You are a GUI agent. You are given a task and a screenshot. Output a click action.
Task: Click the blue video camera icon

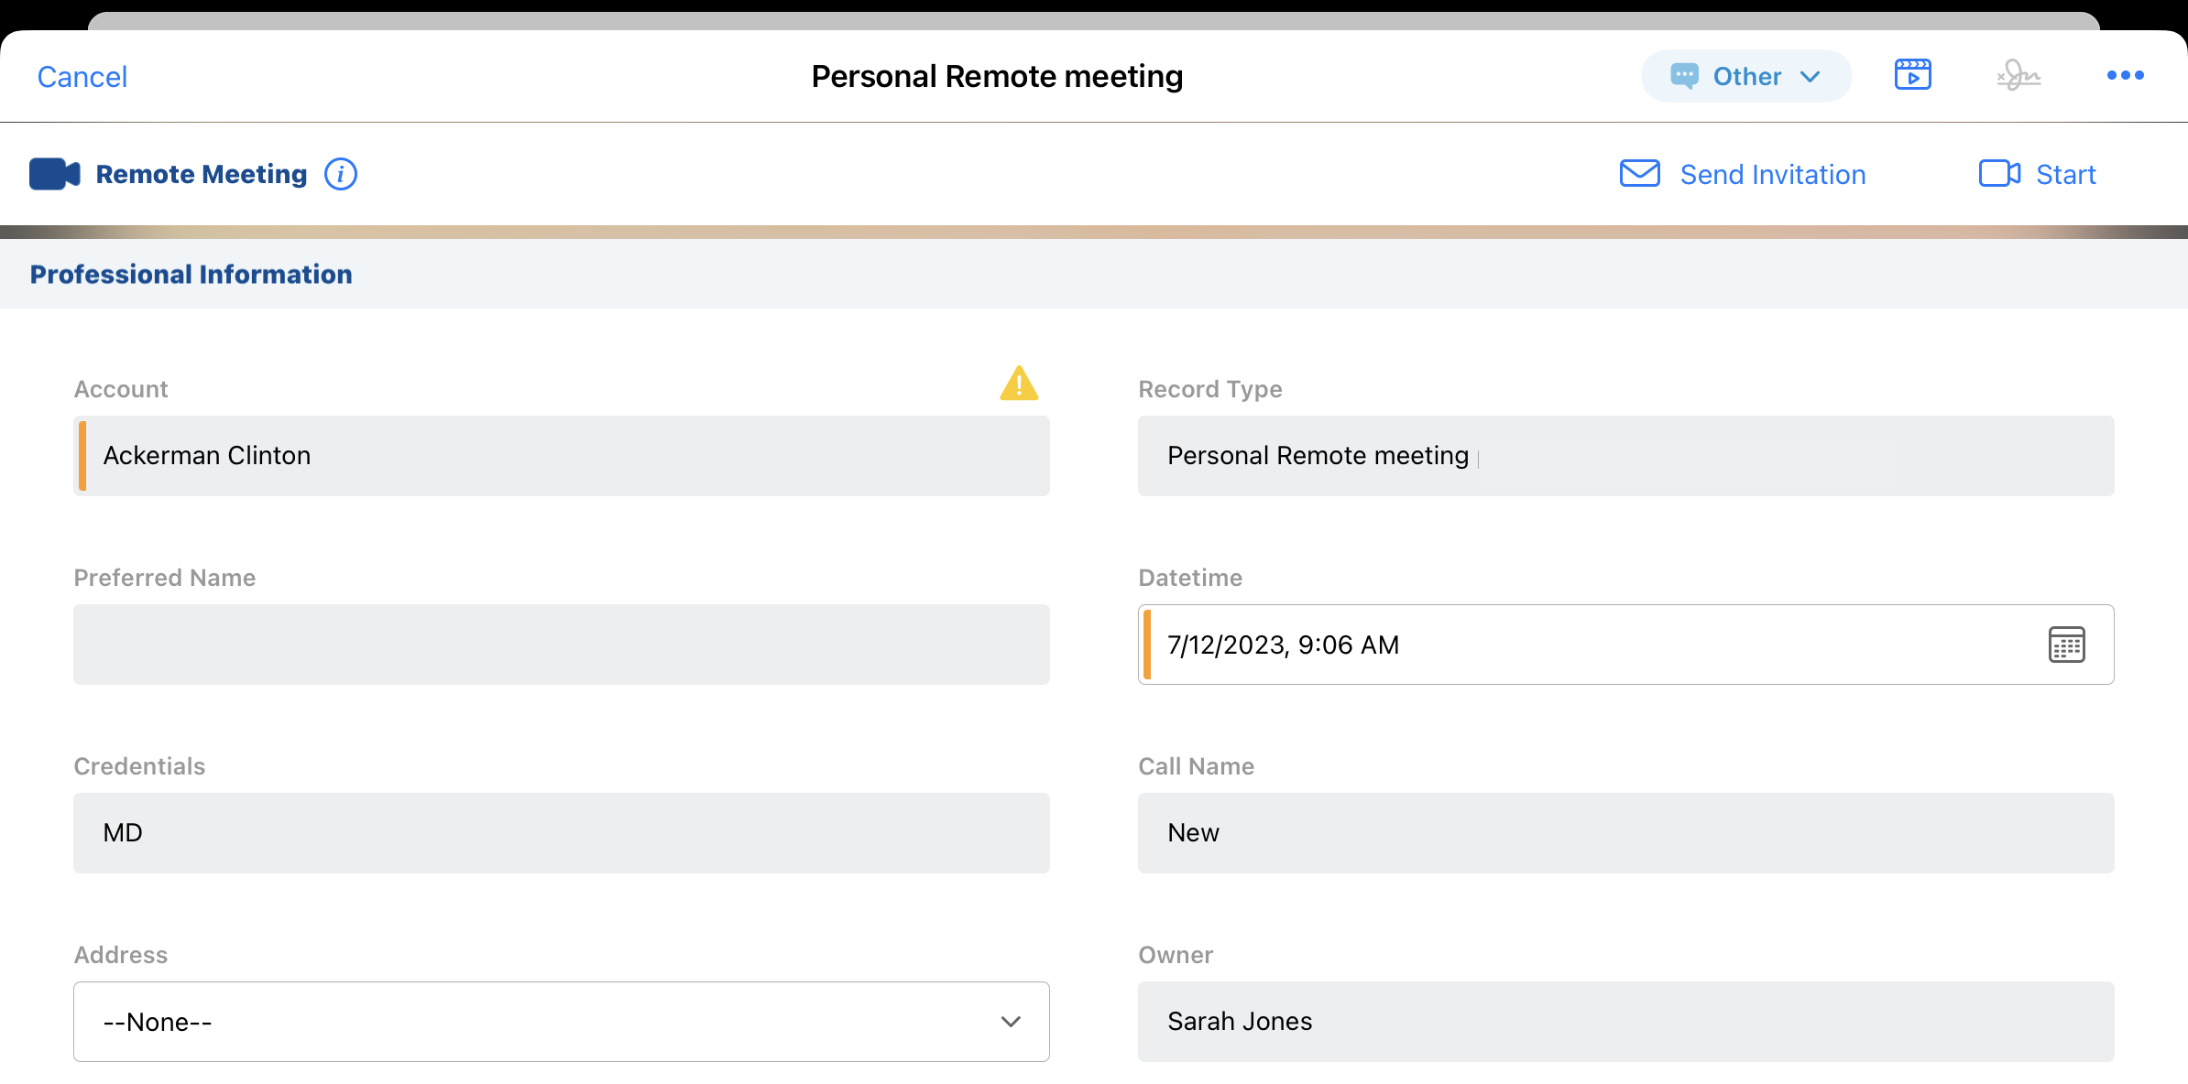(x=54, y=174)
